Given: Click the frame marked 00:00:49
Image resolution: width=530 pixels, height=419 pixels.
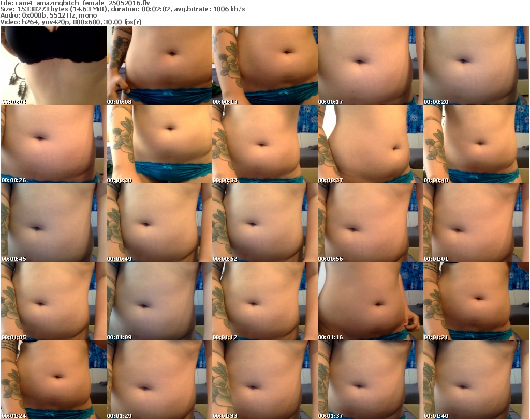Looking at the screenshot, I should pyautogui.click(x=159, y=223).
